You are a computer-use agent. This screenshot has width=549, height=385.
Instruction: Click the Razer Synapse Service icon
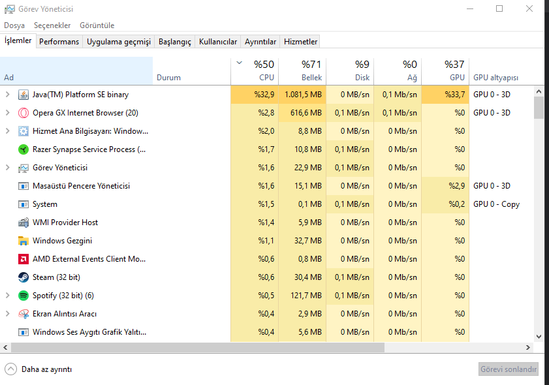(x=24, y=149)
